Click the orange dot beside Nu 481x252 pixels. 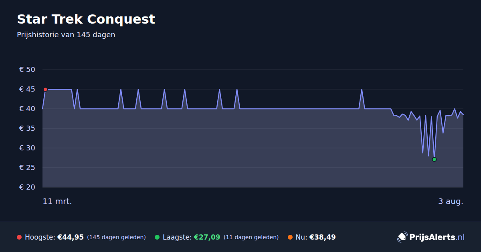tap(290, 237)
